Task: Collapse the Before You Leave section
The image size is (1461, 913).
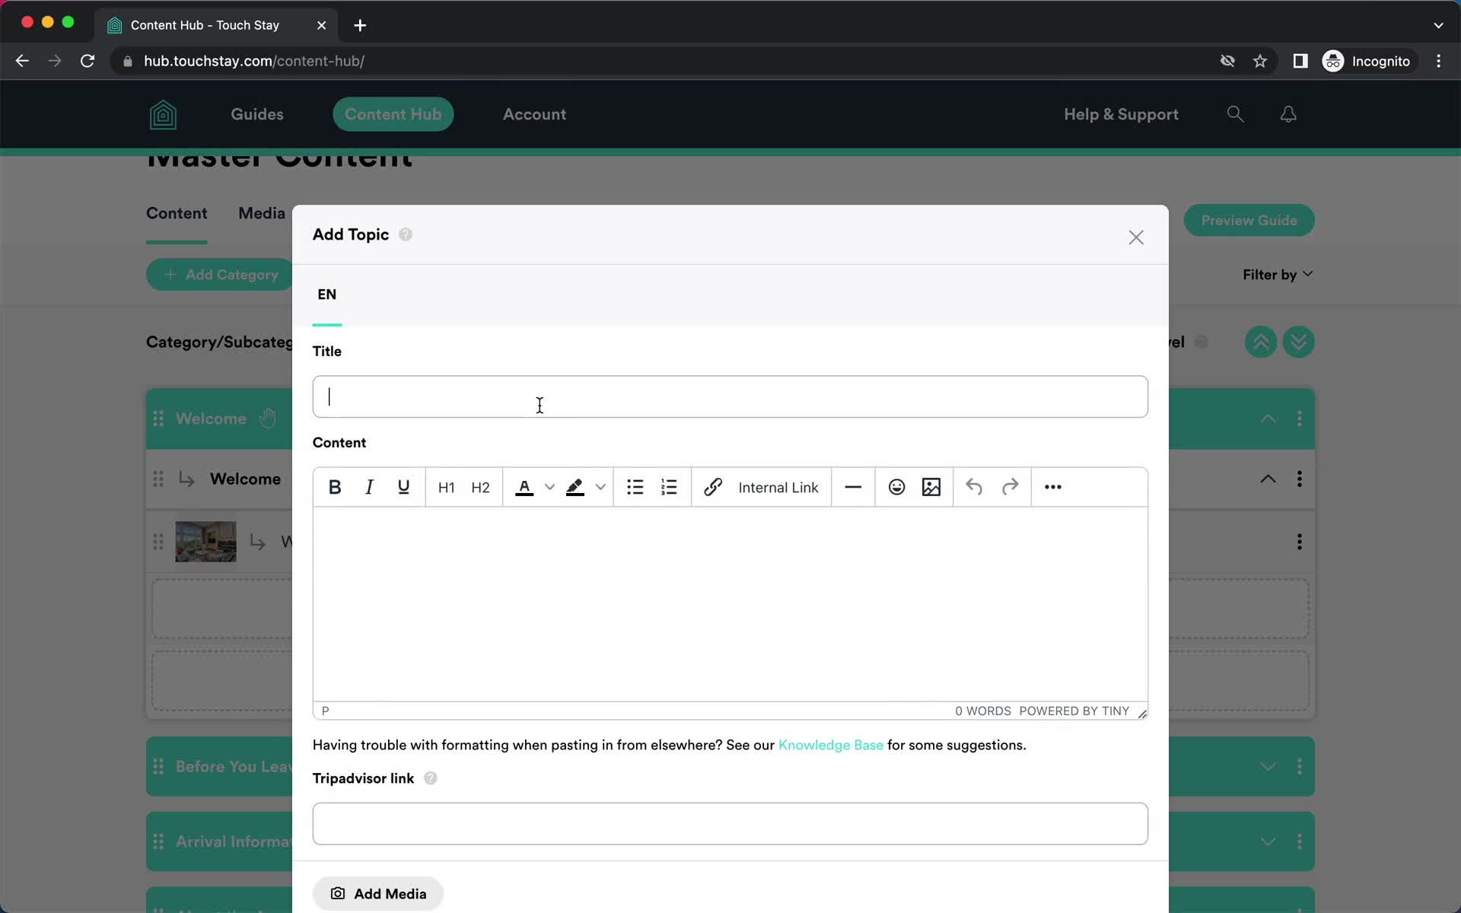Action: click(1268, 765)
